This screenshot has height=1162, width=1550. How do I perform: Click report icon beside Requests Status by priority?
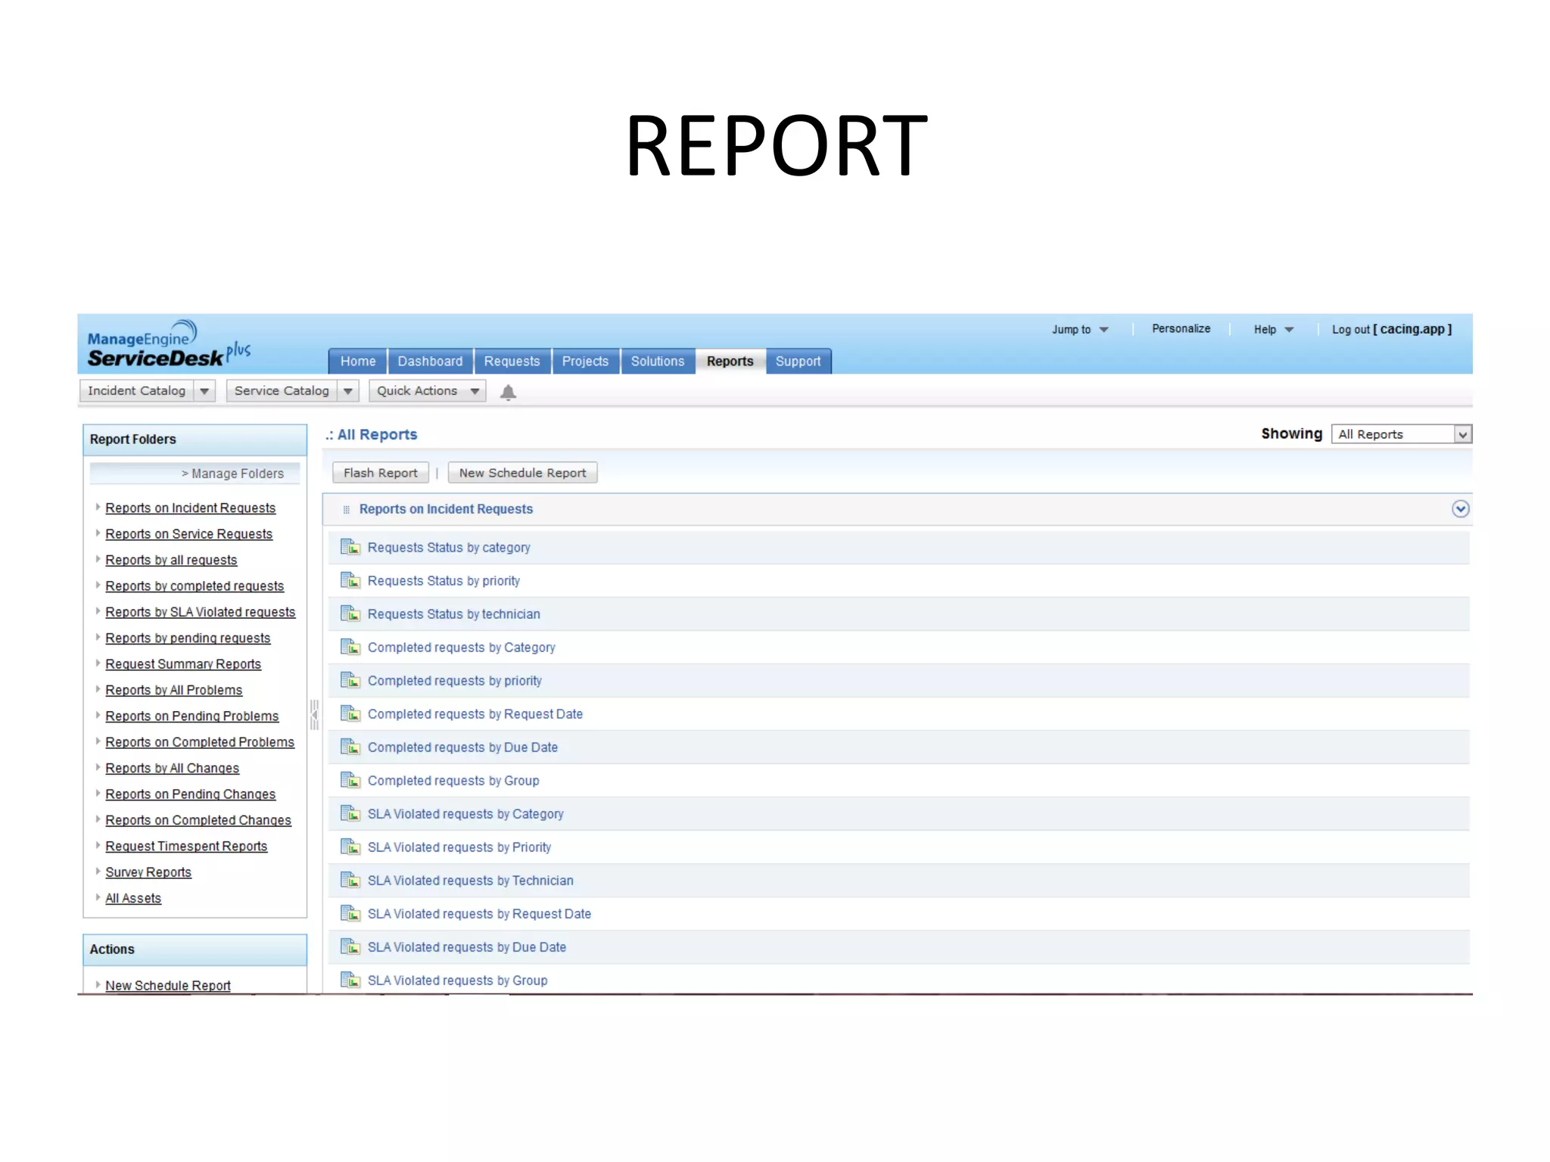pos(350,580)
